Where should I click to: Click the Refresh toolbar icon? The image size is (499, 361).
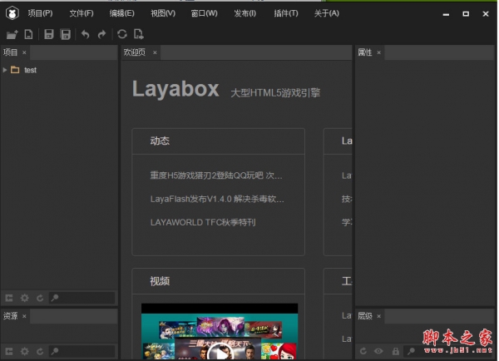pyautogui.click(x=122, y=34)
